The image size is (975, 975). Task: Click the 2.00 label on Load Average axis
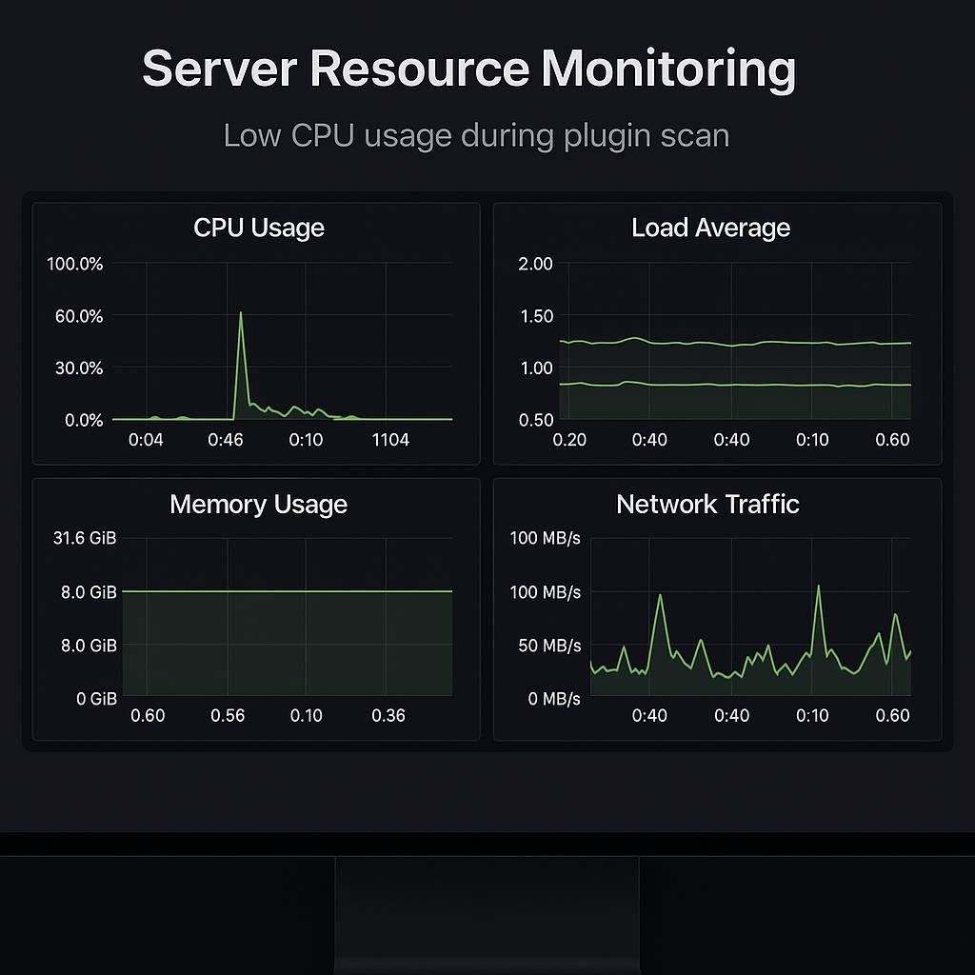pyautogui.click(x=535, y=264)
